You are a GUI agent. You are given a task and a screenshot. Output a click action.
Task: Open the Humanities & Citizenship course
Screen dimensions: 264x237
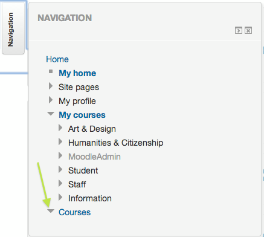[x=115, y=143]
